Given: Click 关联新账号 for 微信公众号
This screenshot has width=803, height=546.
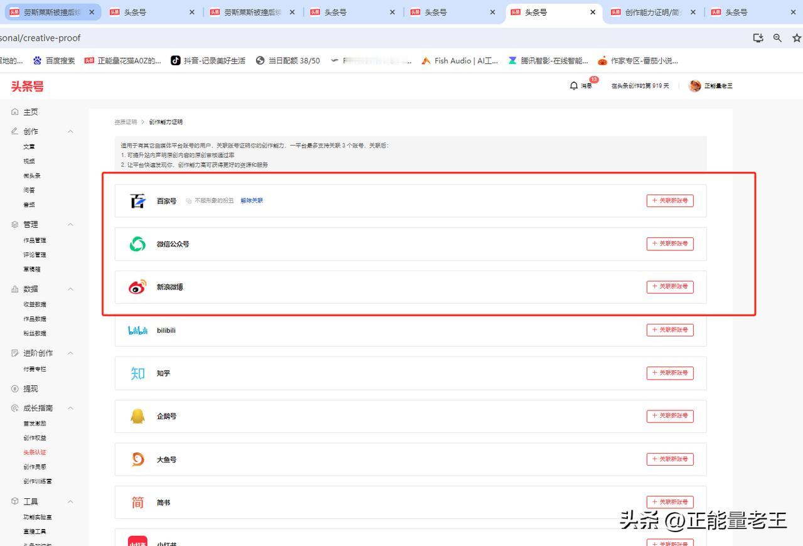Looking at the screenshot, I should (670, 244).
